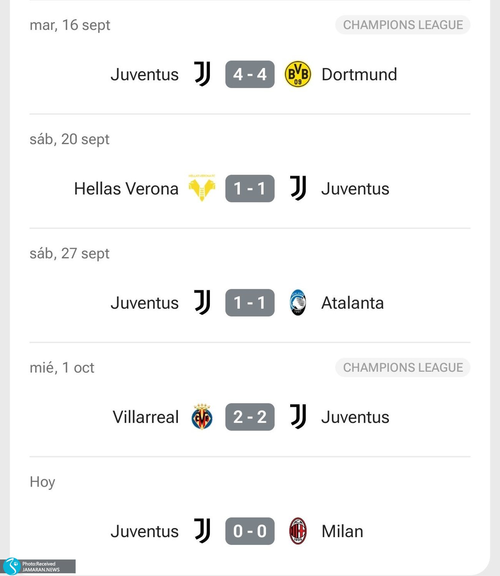Click the Villarreal club crest

(x=202, y=417)
